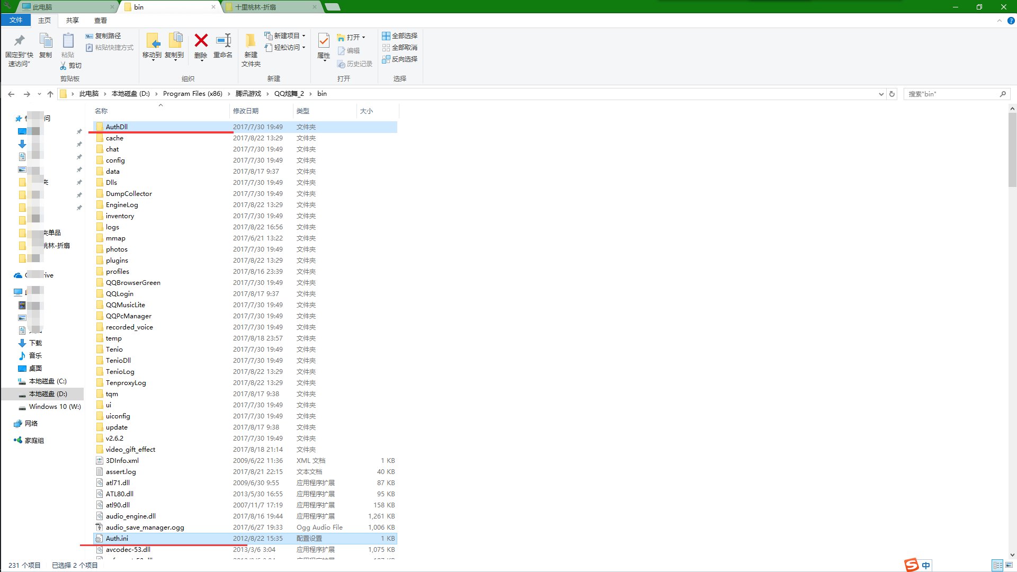Click the vertical scrollbar thumb
The image size is (1017, 572).
[x=1012, y=150]
